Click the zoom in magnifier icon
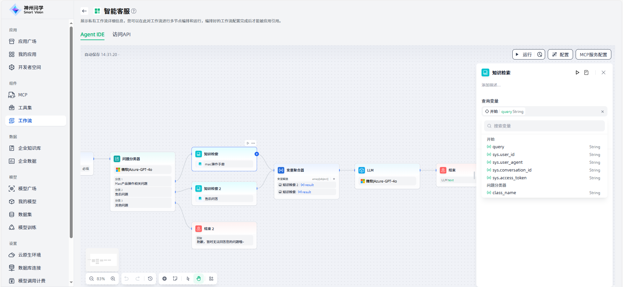 coord(113,279)
